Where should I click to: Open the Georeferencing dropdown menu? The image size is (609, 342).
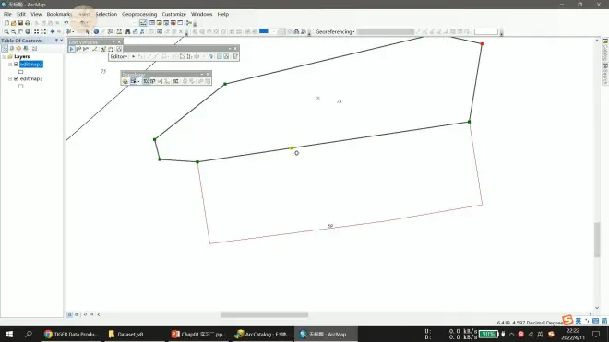[335, 32]
